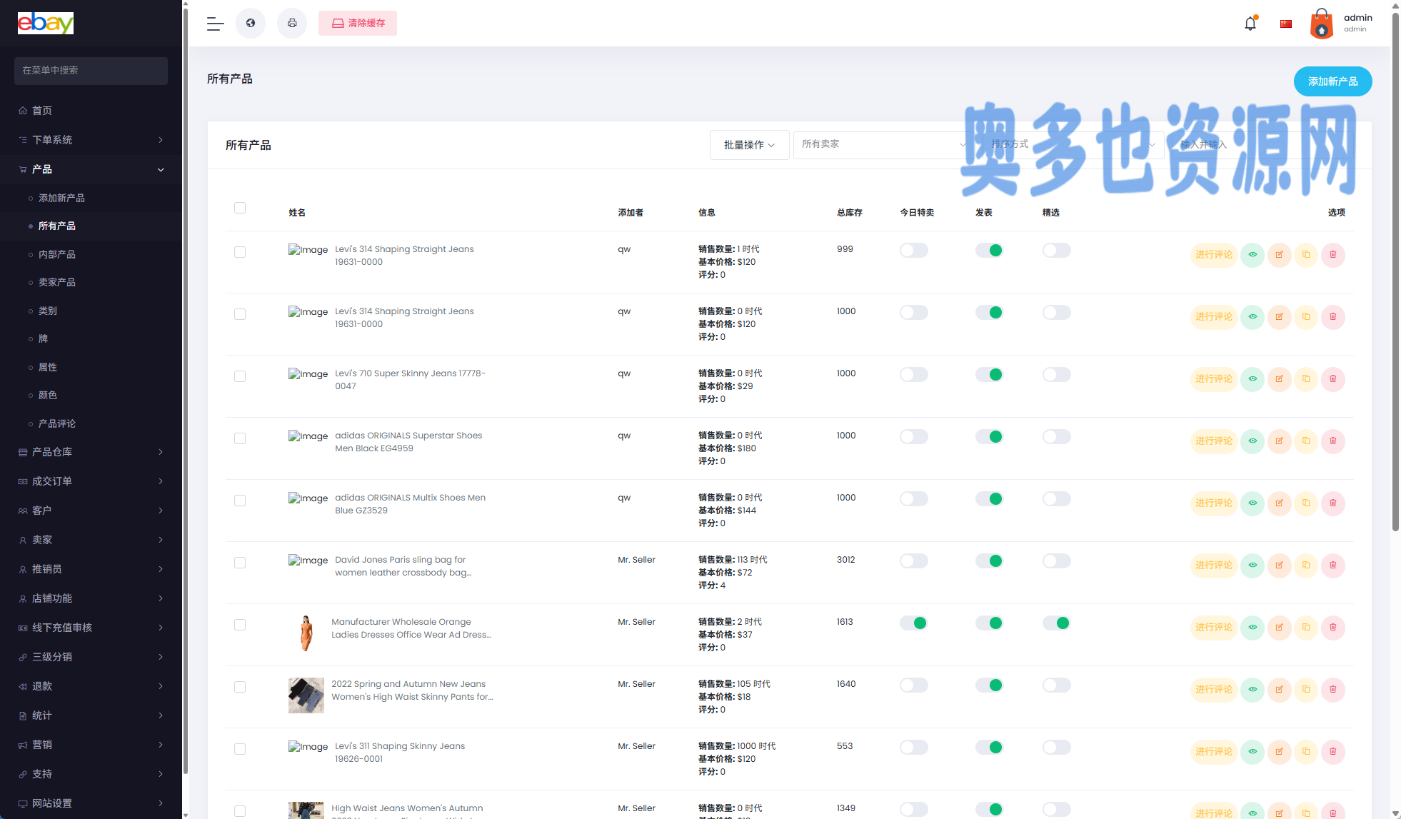The height and width of the screenshot is (819, 1401).
Task: Click the 添加新产品 blue button
Action: (1332, 81)
